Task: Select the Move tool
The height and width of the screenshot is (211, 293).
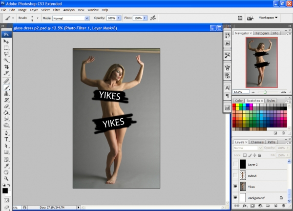Action: [x=6, y=42]
